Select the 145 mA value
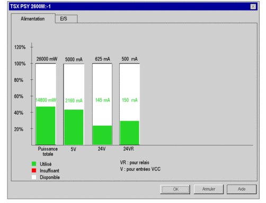Viewport: 266px width, 203px height. [x=102, y=100]
